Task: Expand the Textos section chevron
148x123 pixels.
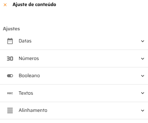Action: [x=143, y=93]
